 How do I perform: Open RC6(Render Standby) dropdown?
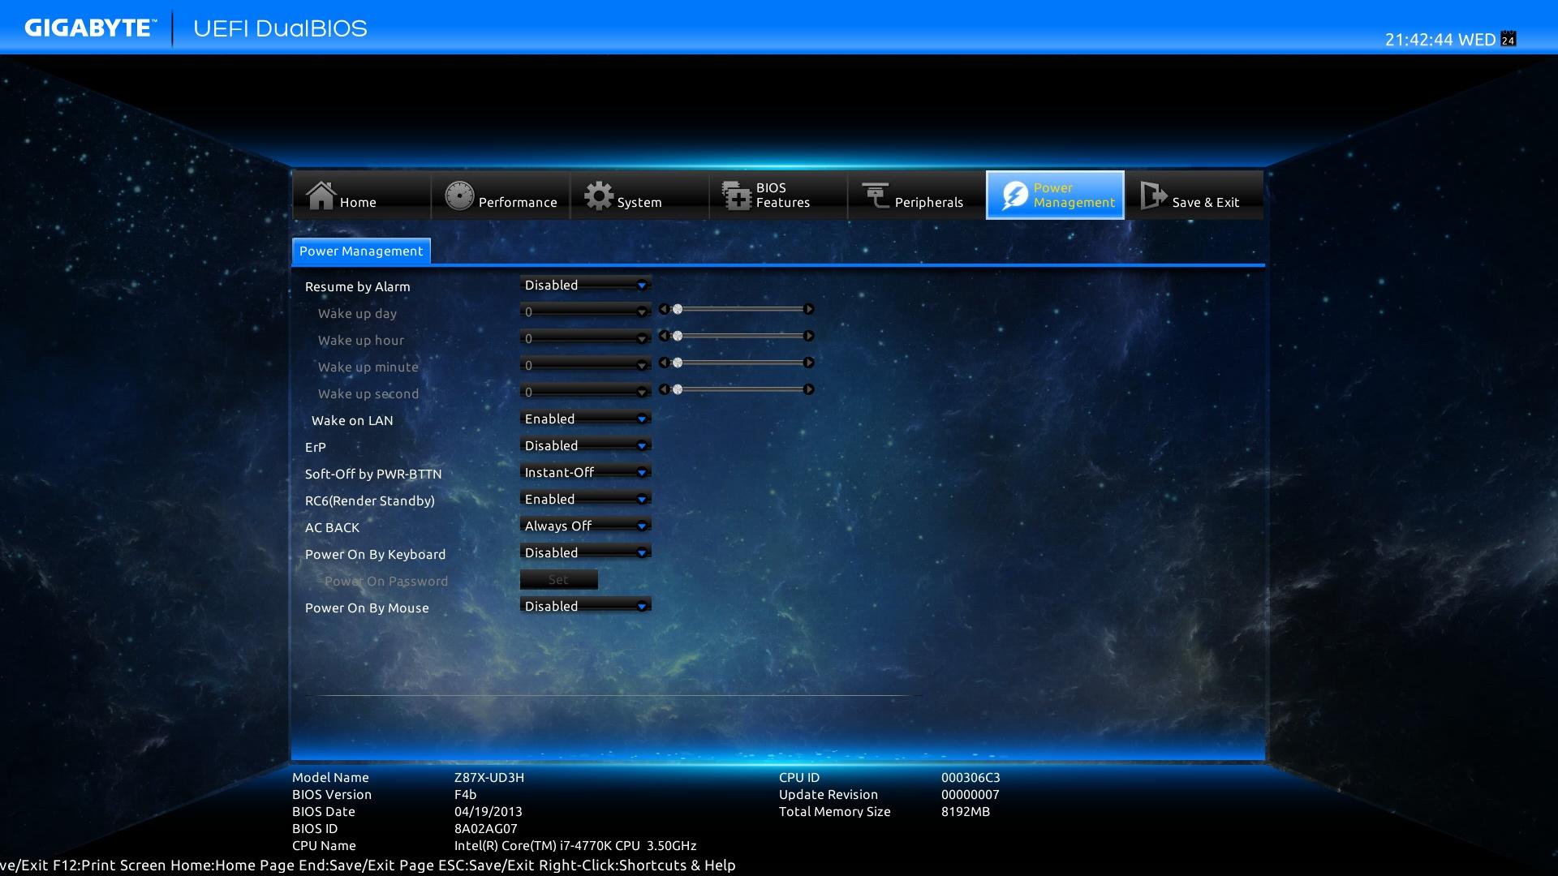tap(585, 499)
